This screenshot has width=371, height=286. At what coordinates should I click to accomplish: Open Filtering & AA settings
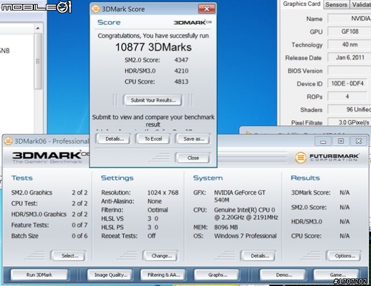click(163, 275)
